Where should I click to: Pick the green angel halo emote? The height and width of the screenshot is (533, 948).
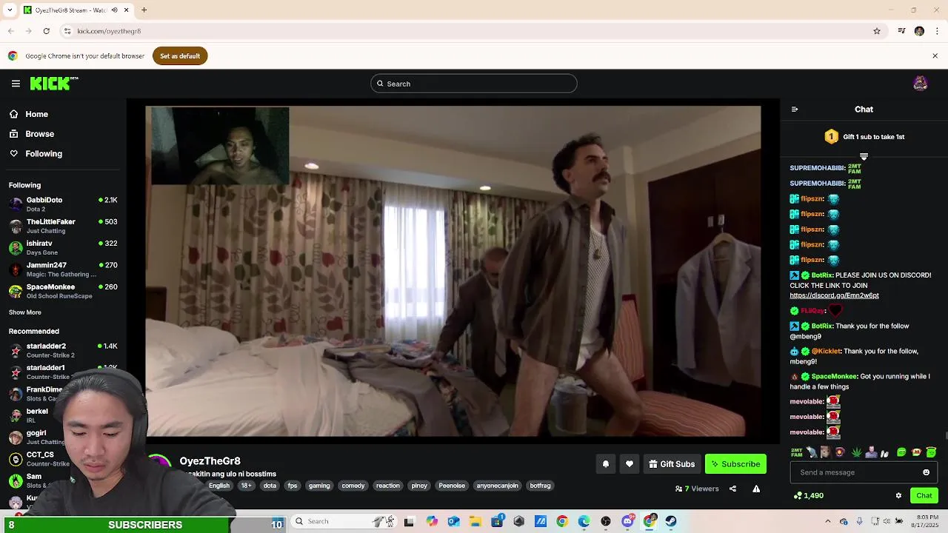tap(931, 452)
